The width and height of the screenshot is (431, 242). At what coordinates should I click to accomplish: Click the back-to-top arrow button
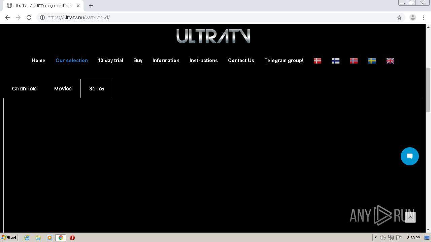410,217
